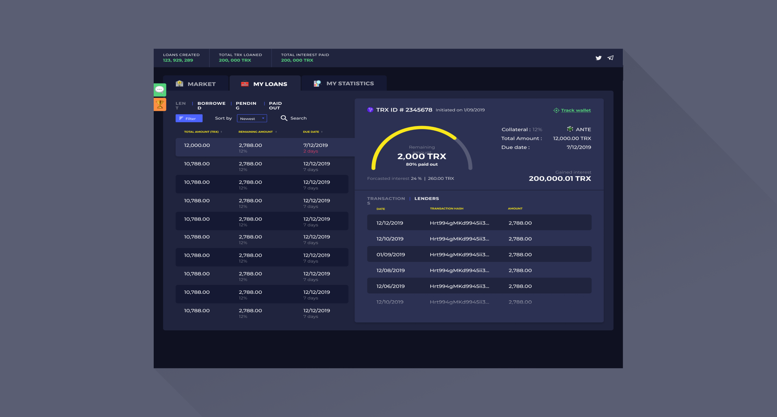
Task: Follow the Track wallet link
Action: click(x=575, y=110)
